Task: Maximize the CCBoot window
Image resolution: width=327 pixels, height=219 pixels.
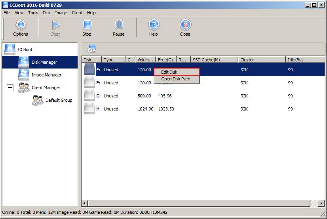Action: (314, 5)
